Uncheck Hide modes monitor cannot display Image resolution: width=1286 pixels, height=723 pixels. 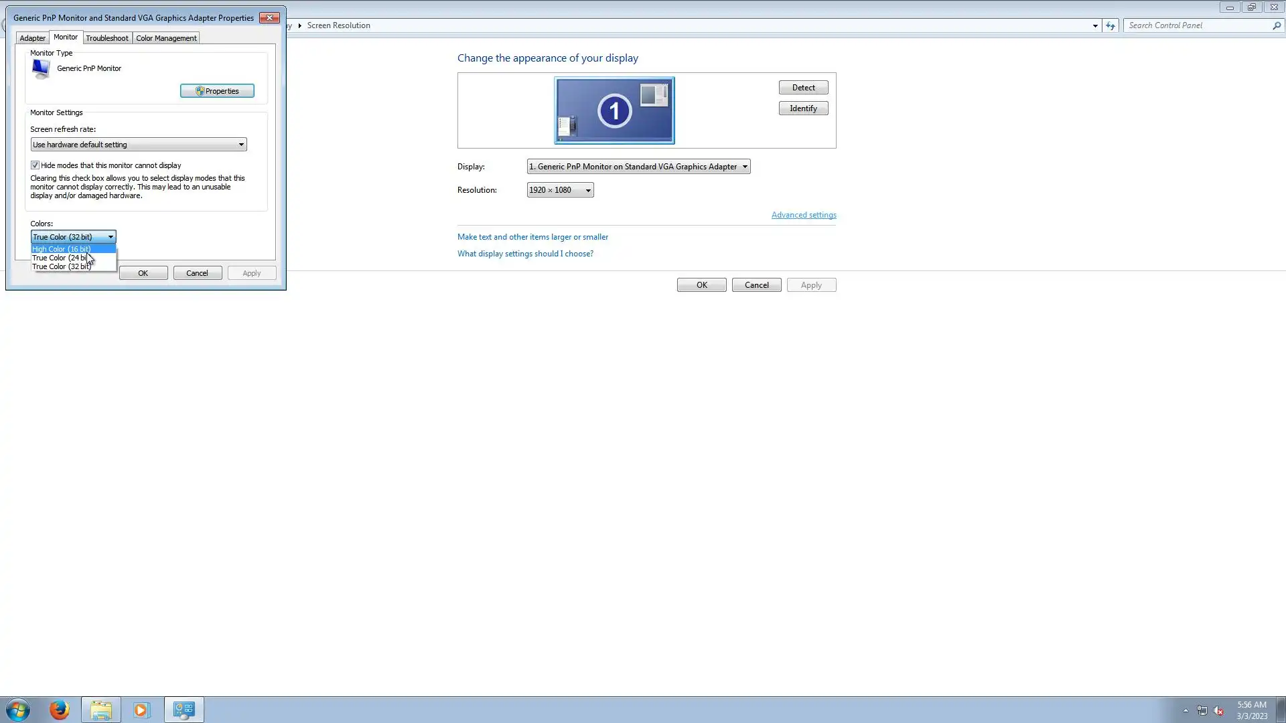click(x=35, y=165)
